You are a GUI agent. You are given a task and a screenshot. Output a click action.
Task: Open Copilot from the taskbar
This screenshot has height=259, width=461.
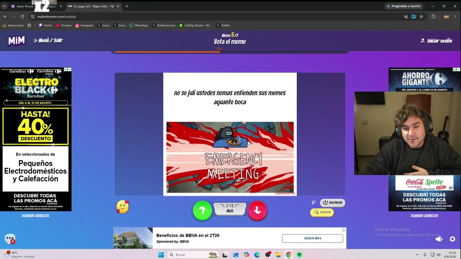tap(246, 255)
